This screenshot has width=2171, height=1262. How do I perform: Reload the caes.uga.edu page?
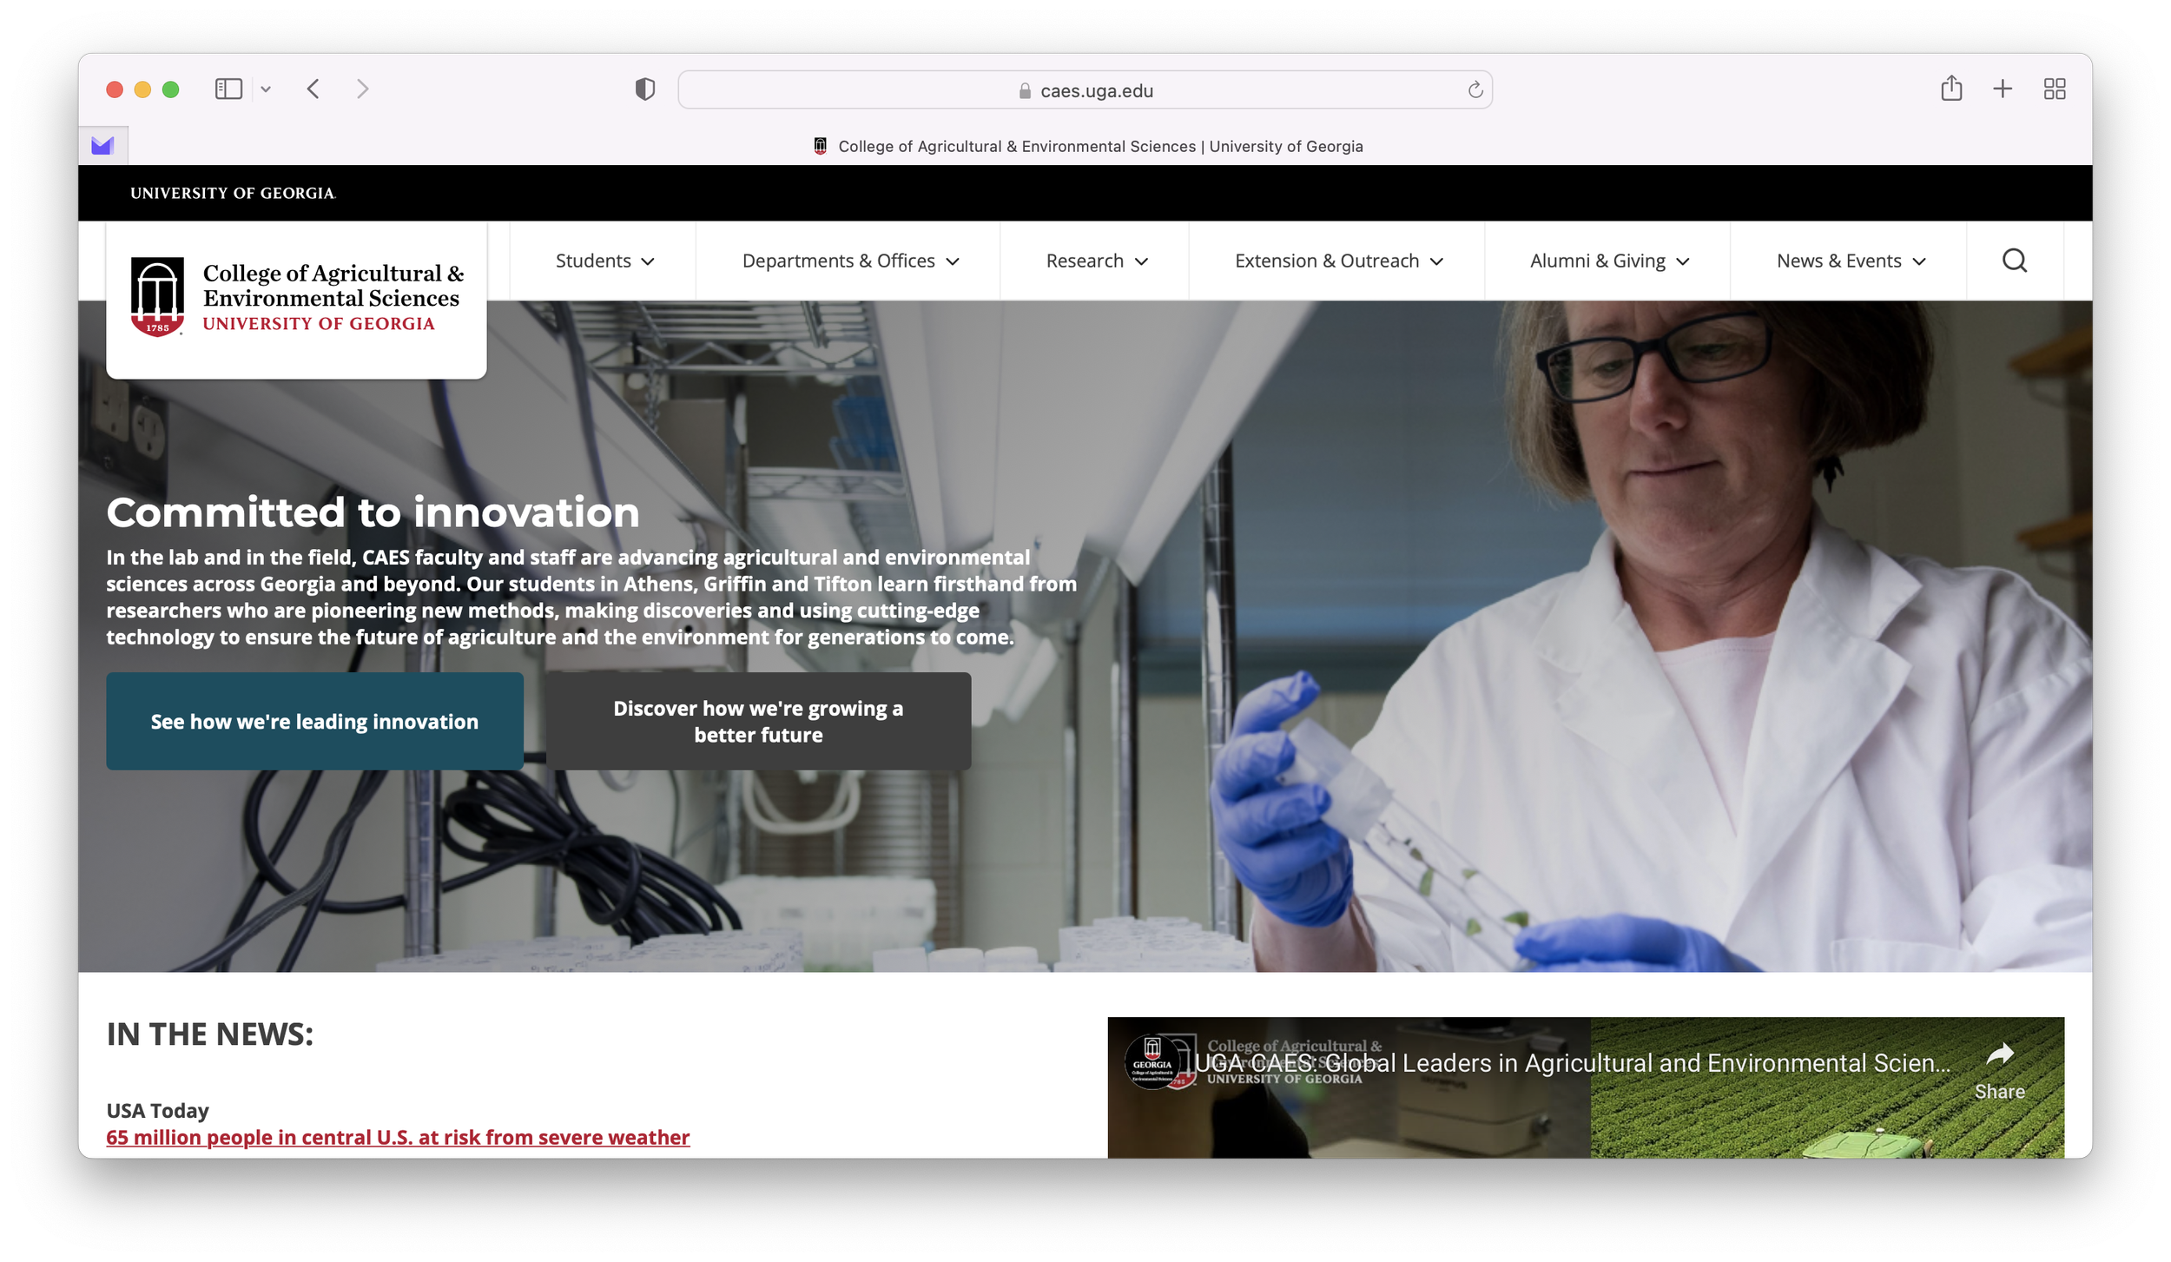pos(1475,90)
